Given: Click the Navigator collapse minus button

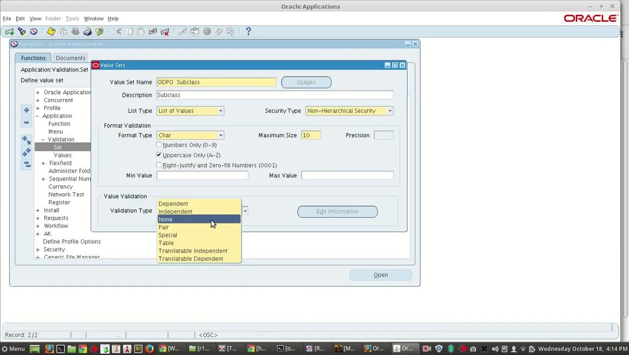Looking at the screenshot, I should coord(26,122).
